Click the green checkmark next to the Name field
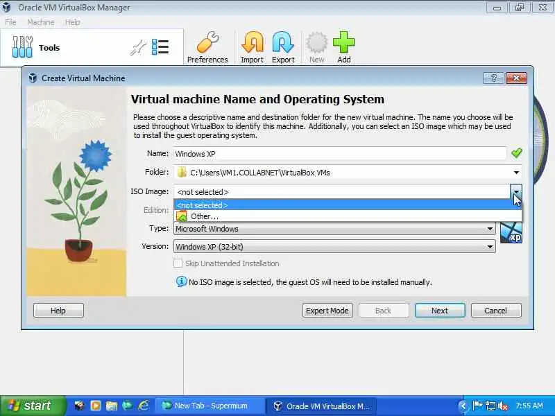555x416 pixels. click(x=516, y=153)
